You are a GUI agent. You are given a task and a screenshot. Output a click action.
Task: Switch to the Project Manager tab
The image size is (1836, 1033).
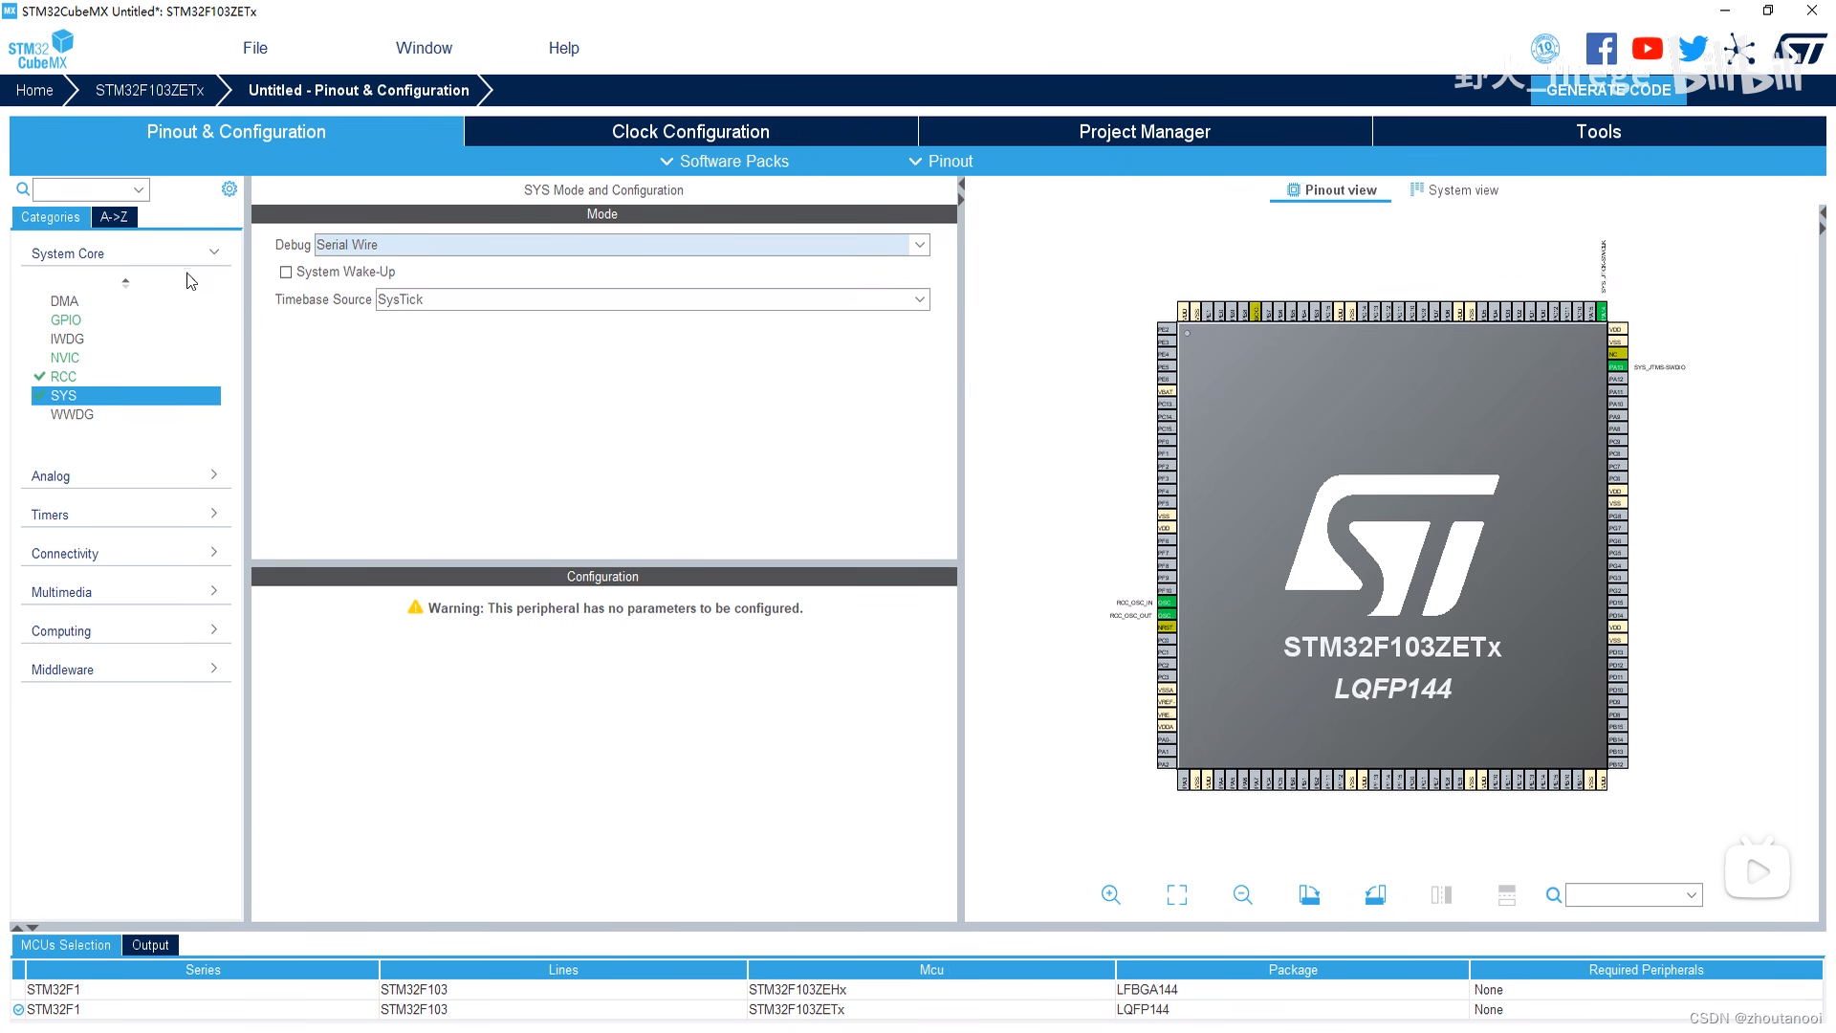(x=1145, y=131)
